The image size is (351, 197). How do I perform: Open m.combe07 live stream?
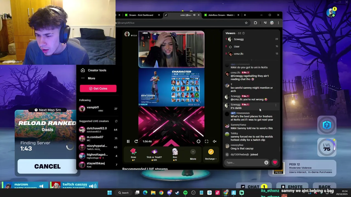tap(98, 138)
